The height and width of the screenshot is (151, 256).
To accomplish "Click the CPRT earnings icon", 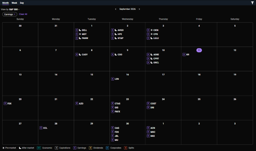I will [x=148, y=59].
